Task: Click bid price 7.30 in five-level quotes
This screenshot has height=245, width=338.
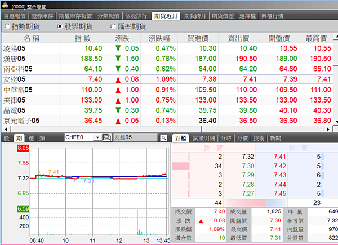Action: pos(248,166)
